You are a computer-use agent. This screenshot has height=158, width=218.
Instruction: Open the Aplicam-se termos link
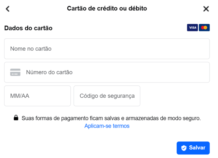(x=107, y=126)
